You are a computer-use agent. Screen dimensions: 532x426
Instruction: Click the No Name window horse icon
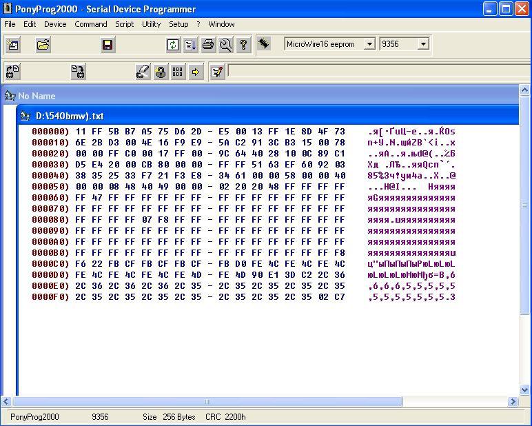coord(10,96)
